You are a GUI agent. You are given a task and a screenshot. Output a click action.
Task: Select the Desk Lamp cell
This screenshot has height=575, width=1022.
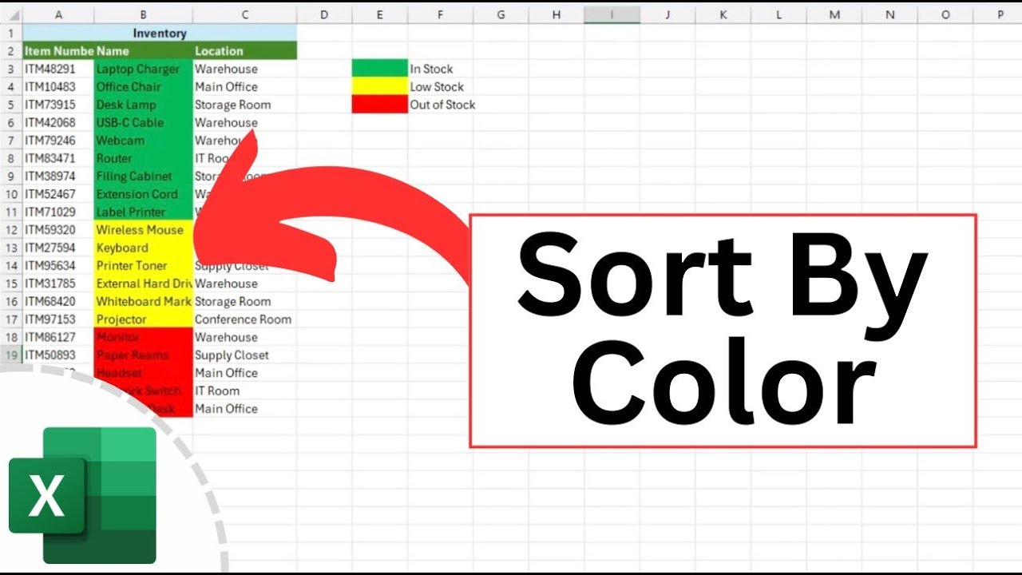pyautogui.click(x=143, y=105)
